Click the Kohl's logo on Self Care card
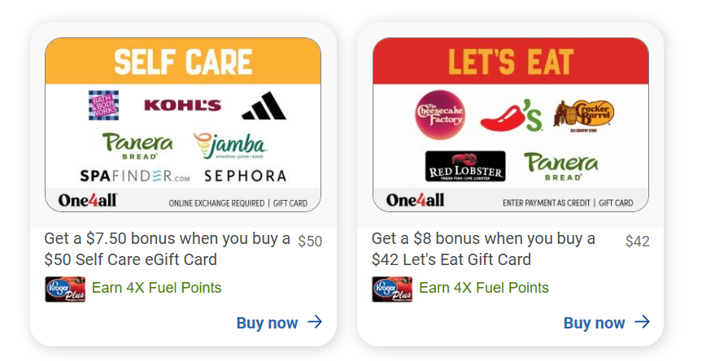Viewport: 702px width, 361px height. click(x=182, y=105)
